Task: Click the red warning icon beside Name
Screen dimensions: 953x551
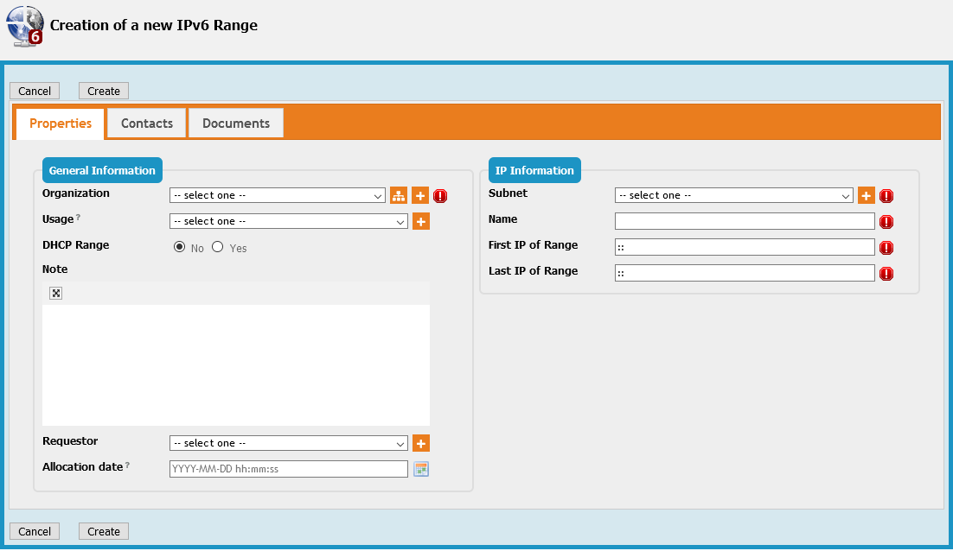Action: [886, 222]
